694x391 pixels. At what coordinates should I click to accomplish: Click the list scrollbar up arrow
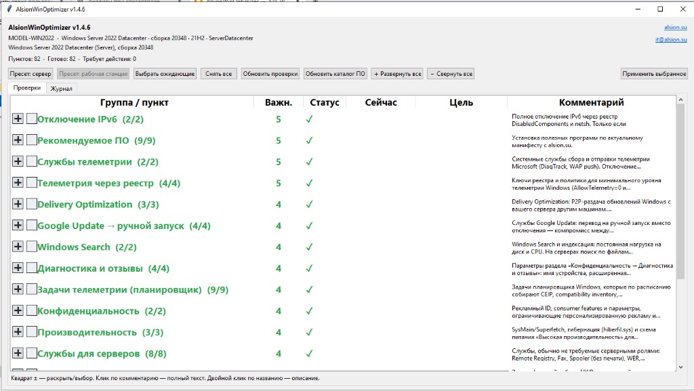(680, 100)
